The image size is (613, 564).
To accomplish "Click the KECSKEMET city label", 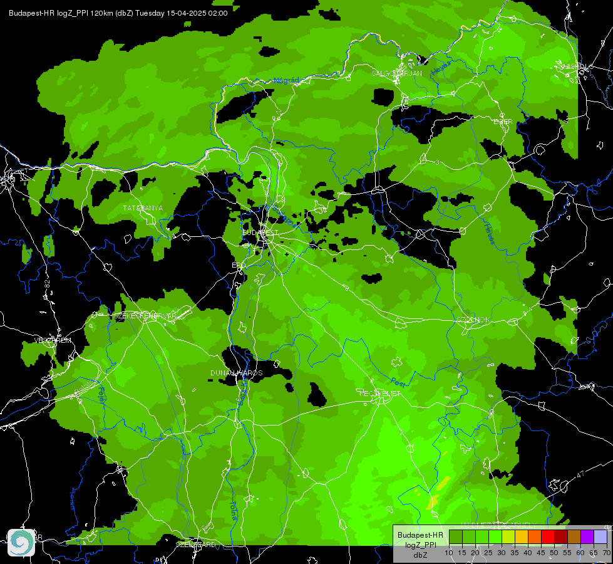I will [x=380, y=394].
